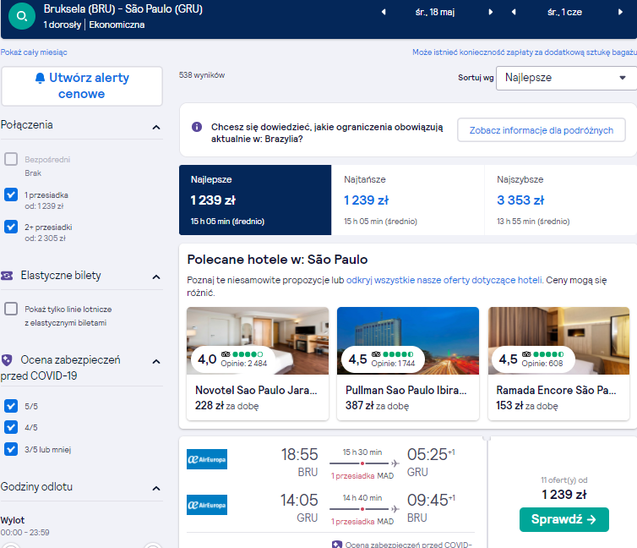637x548 pixels.
Task: Collapse the Godziny odlotu section
Action: 156,488
